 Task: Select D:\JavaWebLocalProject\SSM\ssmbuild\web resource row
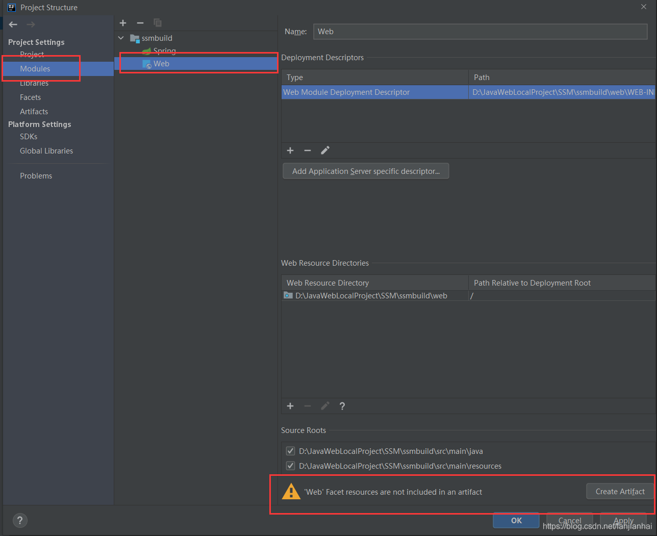[x=375, y=296]
